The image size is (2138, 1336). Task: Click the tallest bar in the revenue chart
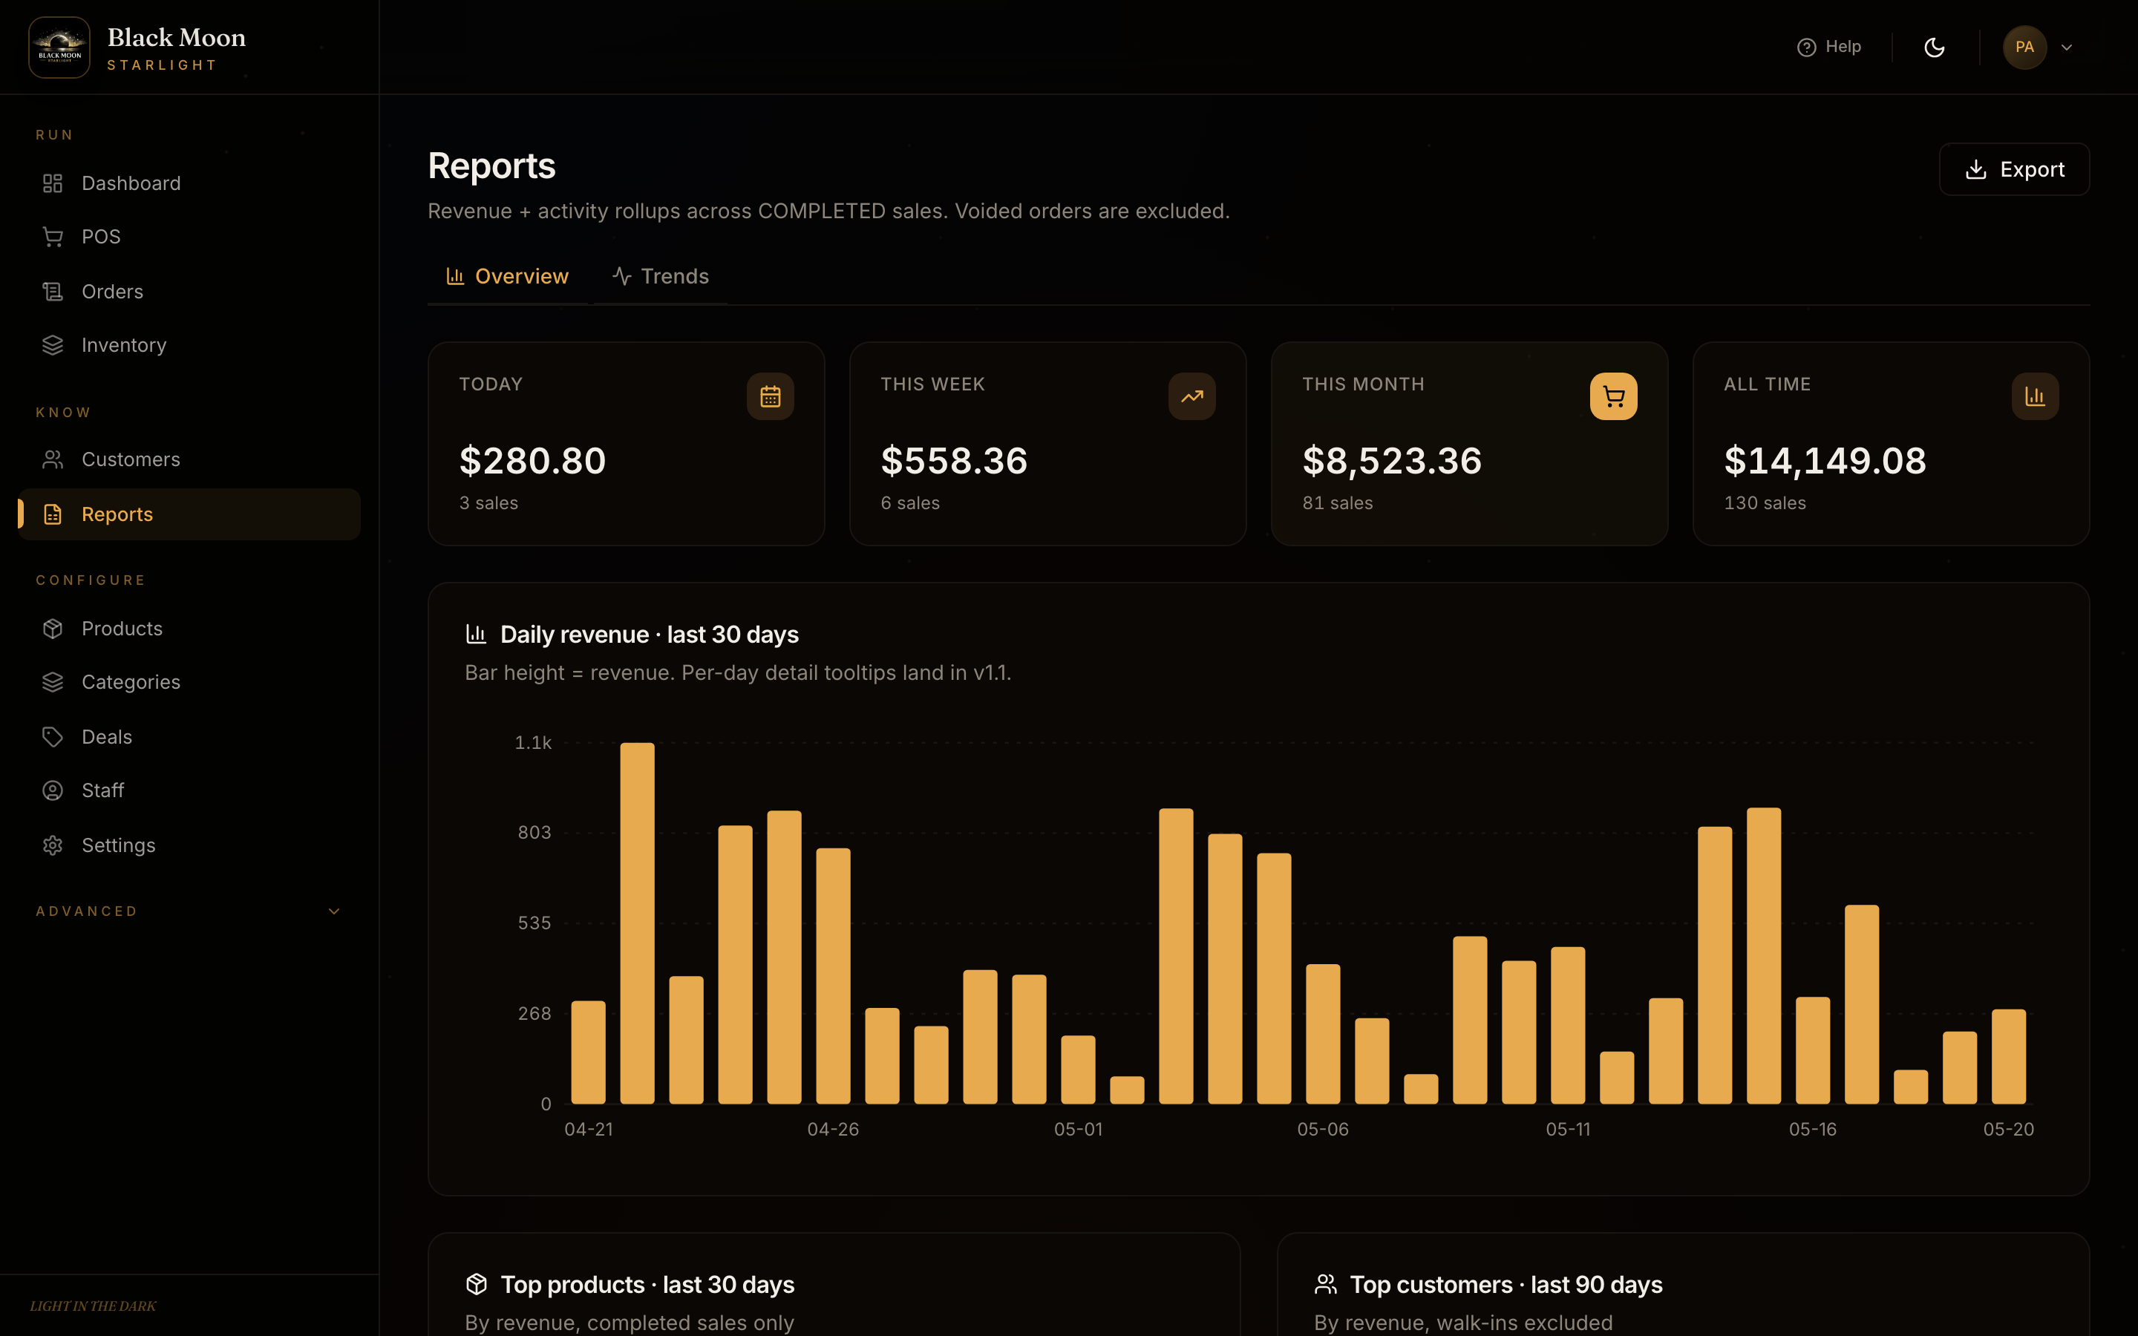tap(637, 923)
